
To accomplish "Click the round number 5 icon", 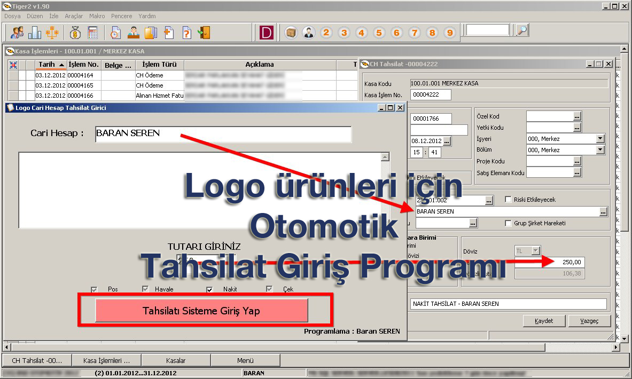I will click(379, 33).
